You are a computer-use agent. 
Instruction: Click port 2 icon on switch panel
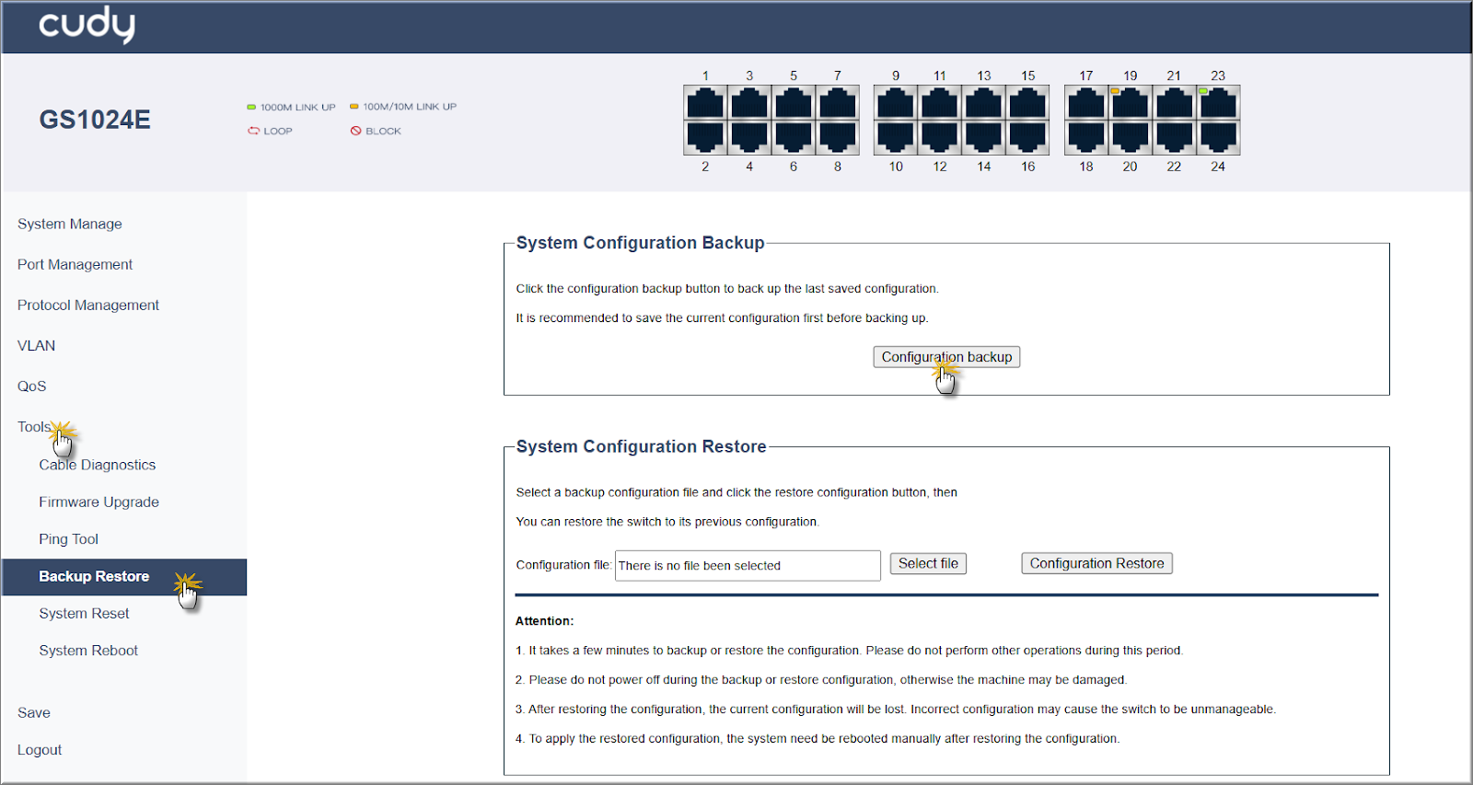click(x=705, y=137)
